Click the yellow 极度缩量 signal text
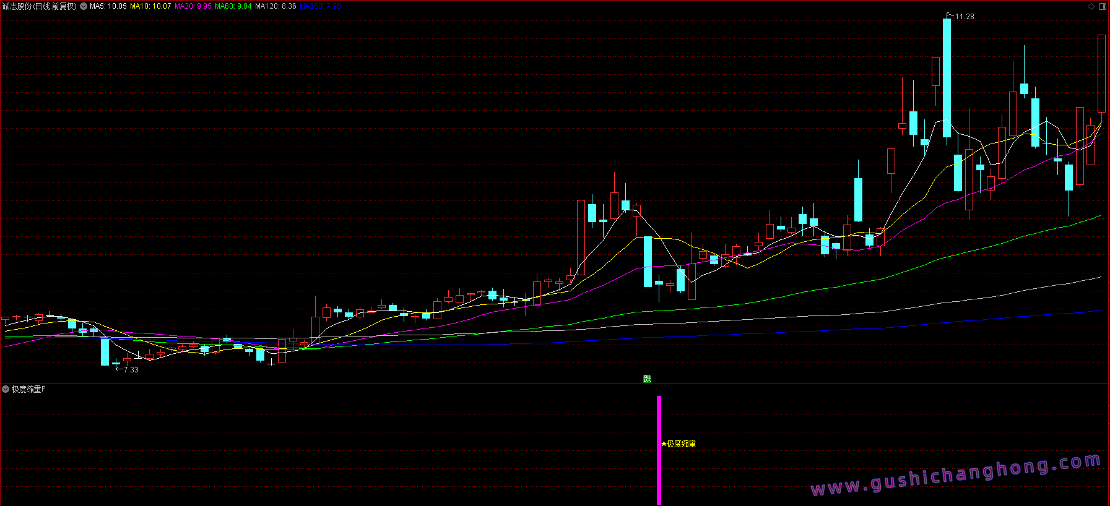 point(682,444)
